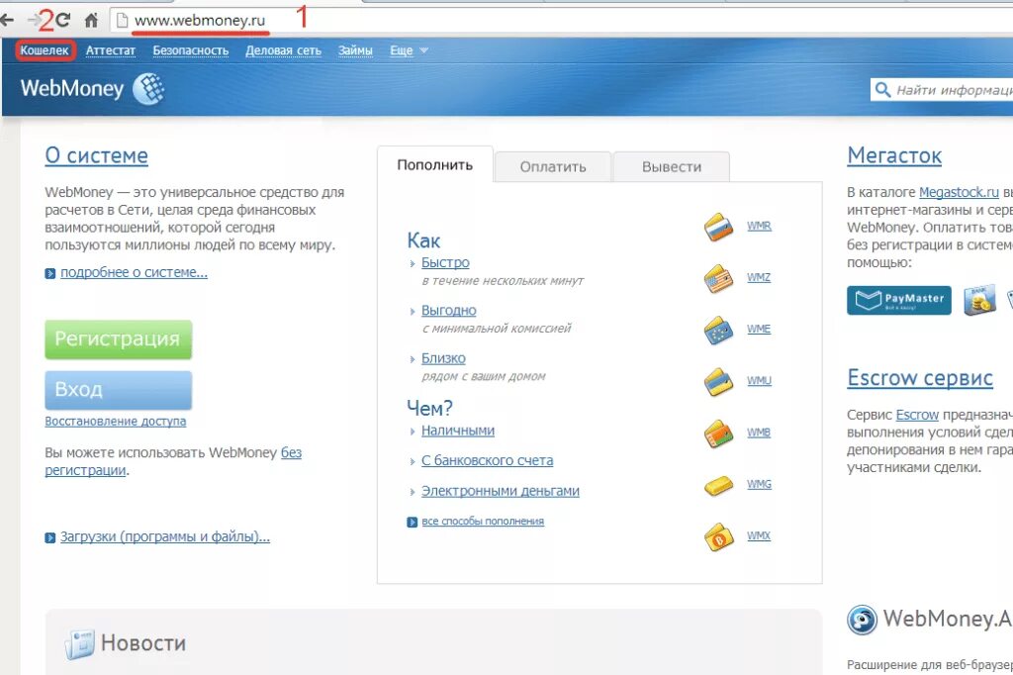Click the page icon in address bar
The height and width of the screenshot is (675, 1013).
tap(122, 21)
